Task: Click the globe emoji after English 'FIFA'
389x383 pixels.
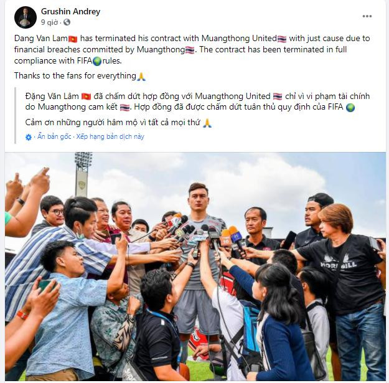Action: [x=97, y=61]
